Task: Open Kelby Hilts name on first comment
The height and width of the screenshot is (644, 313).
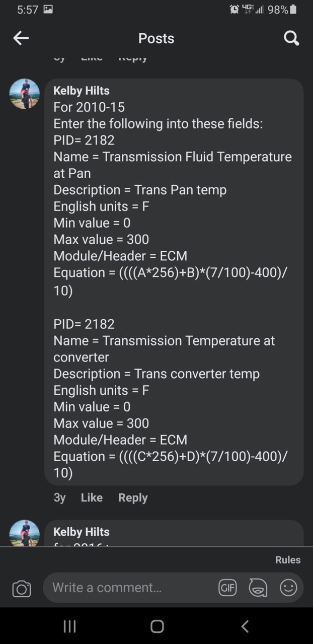Action: click(82, 91)
